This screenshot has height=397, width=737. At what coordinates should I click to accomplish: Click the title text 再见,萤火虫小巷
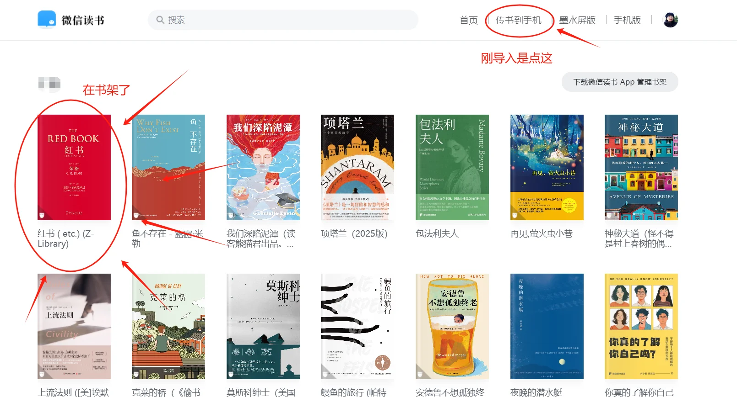tap(542, 233)
